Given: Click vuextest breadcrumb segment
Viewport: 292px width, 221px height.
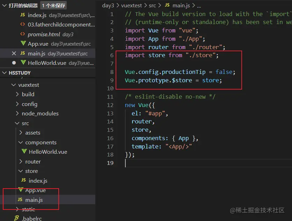Looking at the screenshot, I should coord(131,6).
